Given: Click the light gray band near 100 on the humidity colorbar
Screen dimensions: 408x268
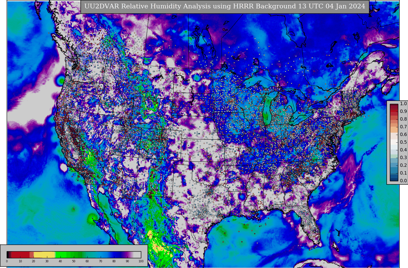Looking at the screenshot, I should click(137, 255).
